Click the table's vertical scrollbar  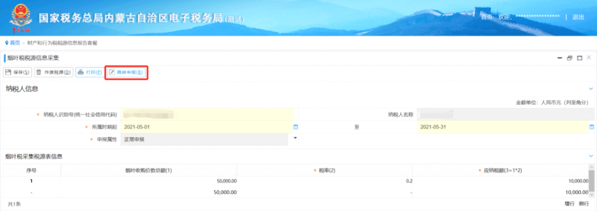tap(591, 181)
